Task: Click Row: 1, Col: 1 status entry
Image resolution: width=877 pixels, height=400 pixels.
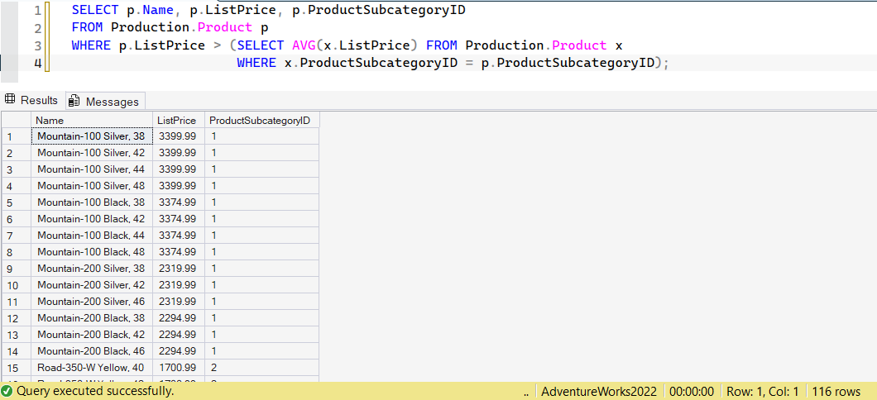Action: [763, 391]
